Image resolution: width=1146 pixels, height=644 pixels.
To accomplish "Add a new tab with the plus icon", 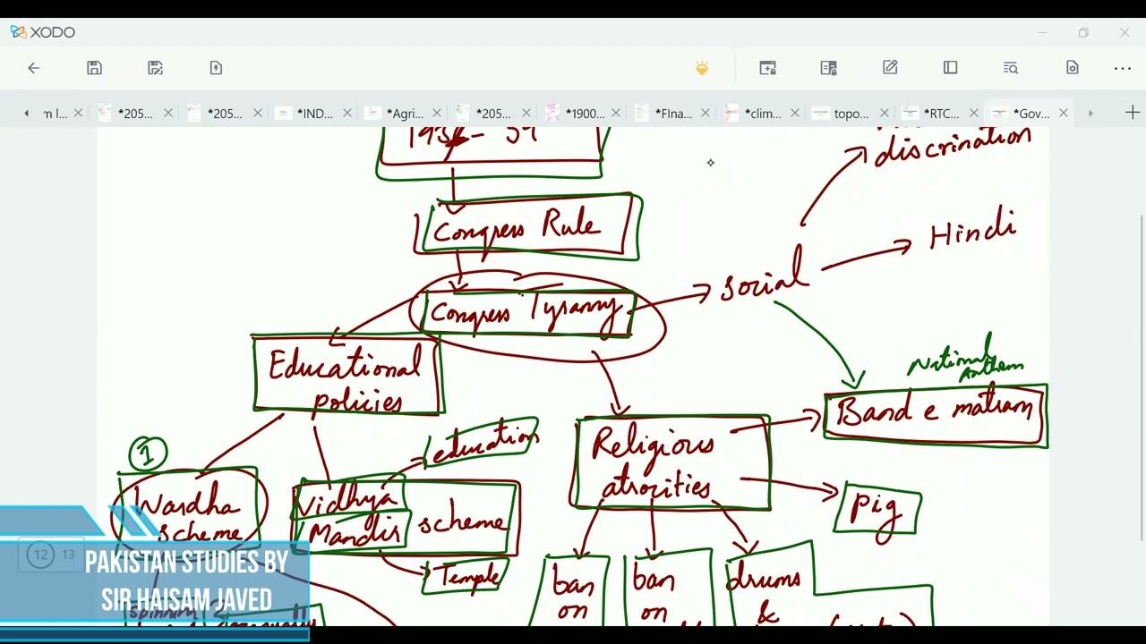I will tap(1133, 113).
